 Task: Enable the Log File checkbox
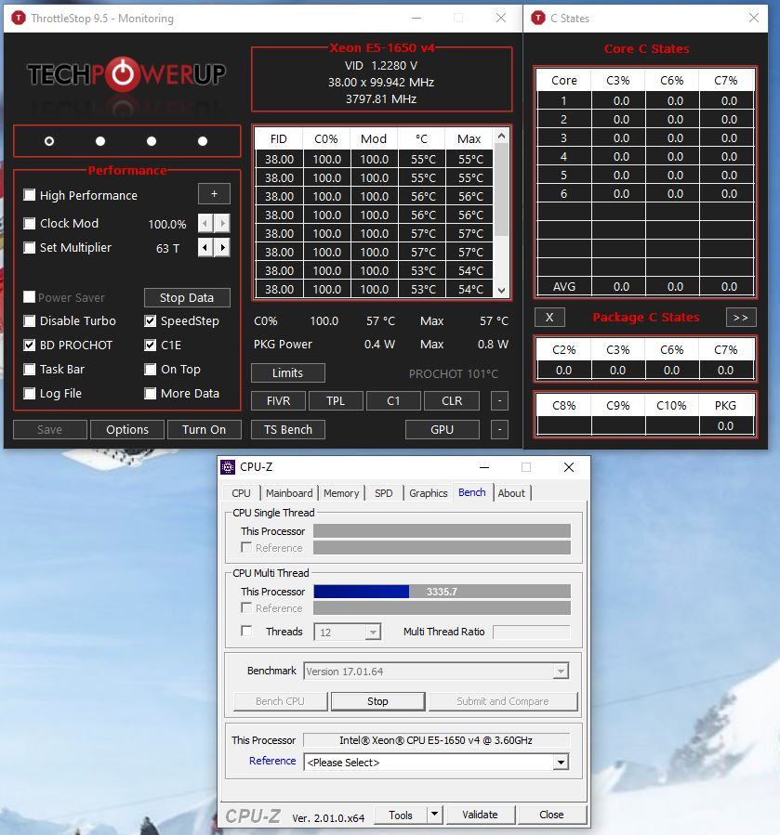point(30,393)
